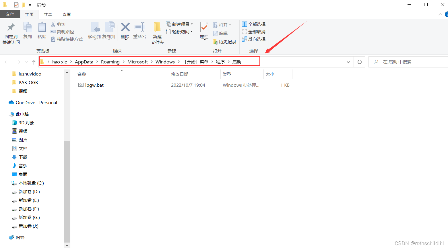
Task: Open the File (文件) menu tab
Action: 10,14
